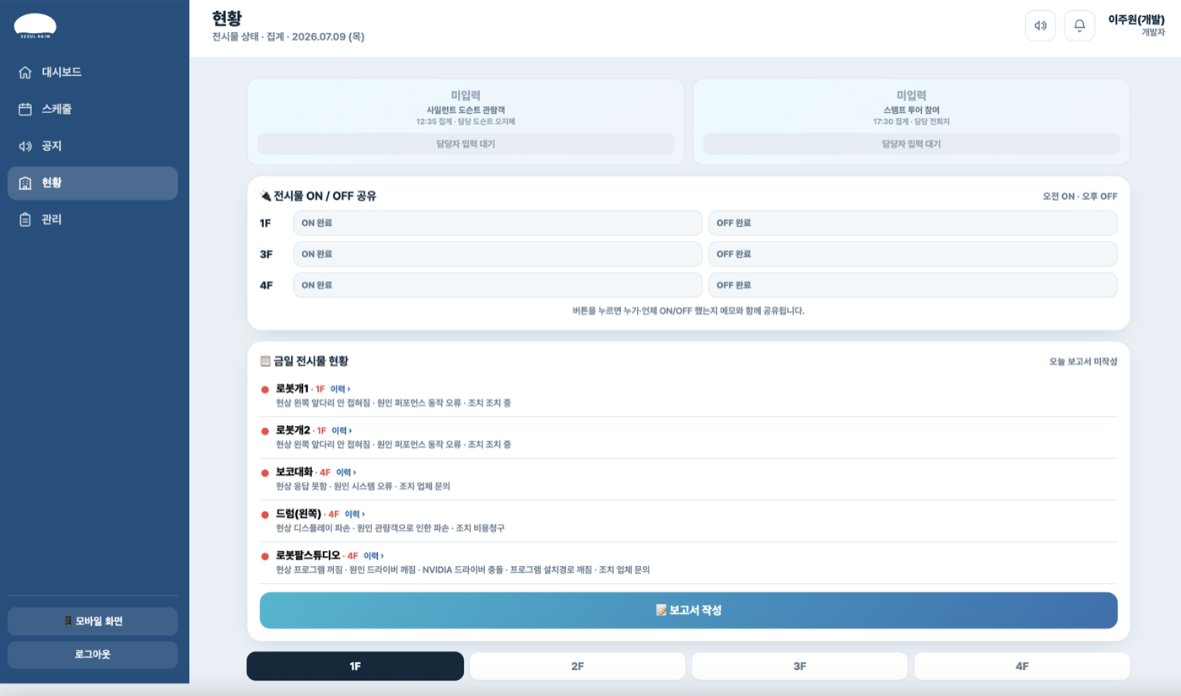The width and height of the screenshot is (1181, 696).
Task: Expand 이력 history for 로봇개2
Action: click(x=342, y=431)
